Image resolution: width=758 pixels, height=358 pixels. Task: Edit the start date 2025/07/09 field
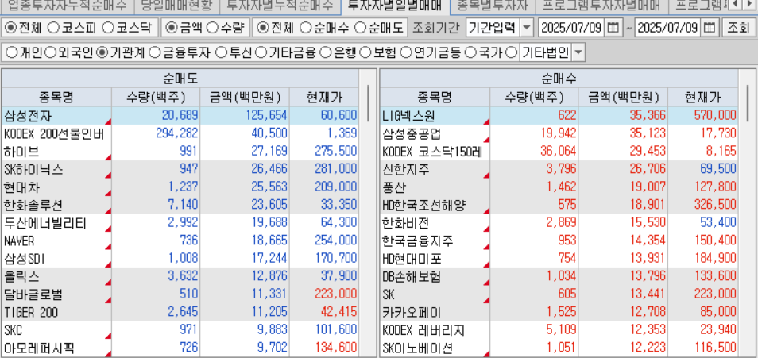point(572,28)
